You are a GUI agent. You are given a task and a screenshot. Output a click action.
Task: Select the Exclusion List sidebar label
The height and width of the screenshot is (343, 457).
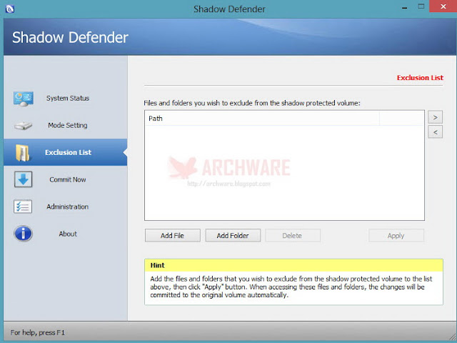point(69,152)
